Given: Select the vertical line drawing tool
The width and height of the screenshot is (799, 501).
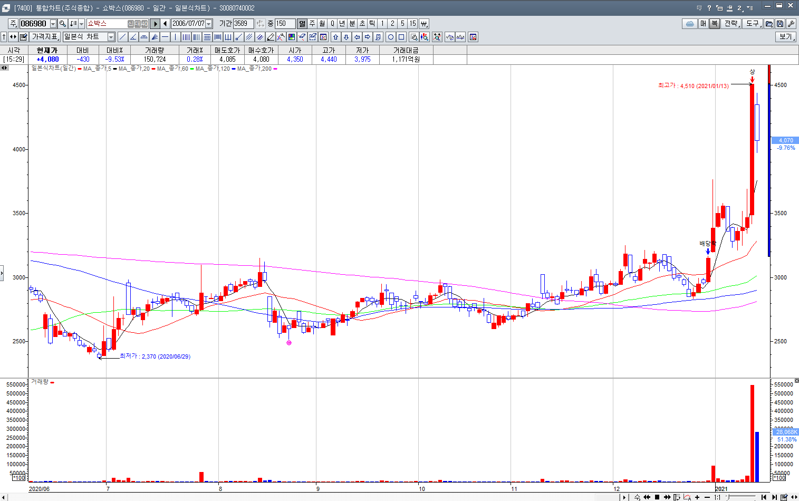Looking at the screenshot, I should click(x=176, y=37).
